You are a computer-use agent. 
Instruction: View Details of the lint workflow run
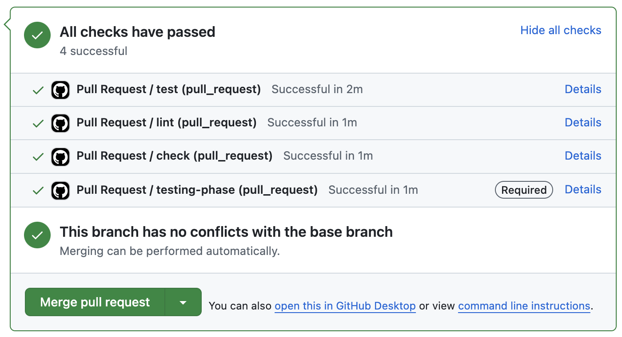582,123
